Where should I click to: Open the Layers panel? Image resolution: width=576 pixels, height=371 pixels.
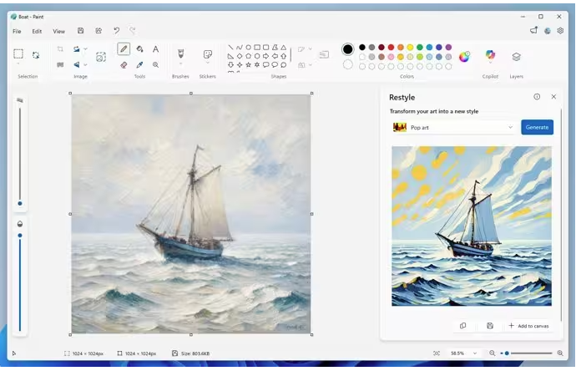click(516, 57)
